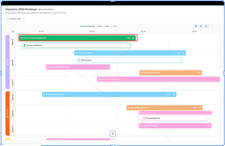Image resolution: width=225 pixels, height=146 pixels.
Task: Click the Q3 26 timeline header
Action: (143, 31)
